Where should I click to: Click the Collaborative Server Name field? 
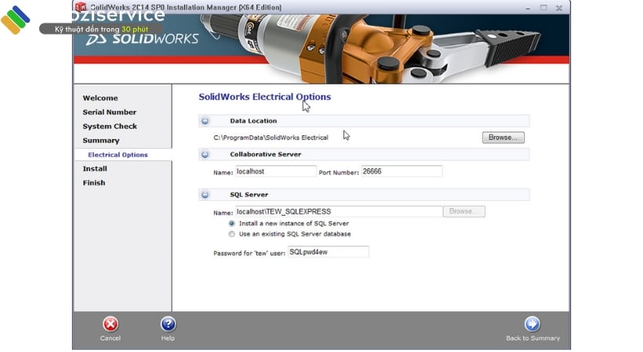click(x=276, y=171)
